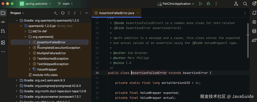Expand the META-INF folder

(25, 31)
